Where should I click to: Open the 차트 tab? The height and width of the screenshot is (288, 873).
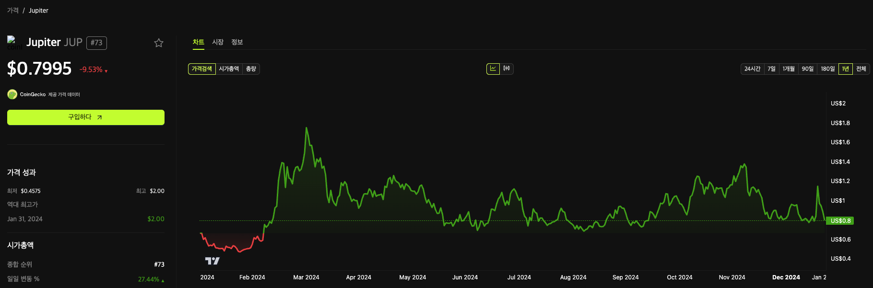coord(199,42)
